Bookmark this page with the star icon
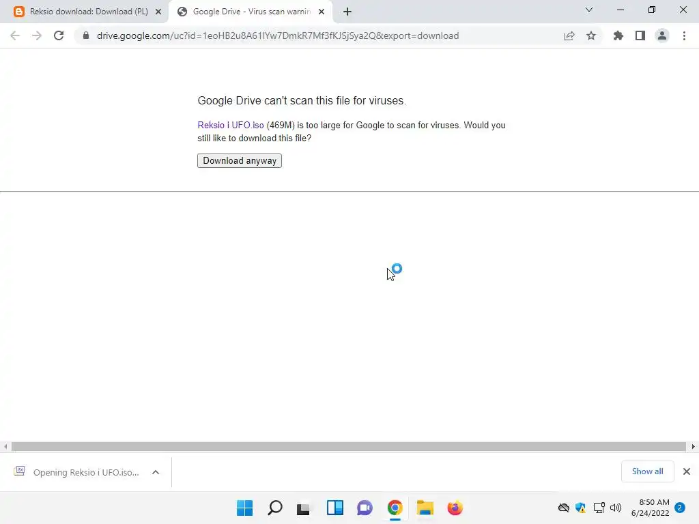The height and width of the screenshot is (524, 699). tap(591, 35)
